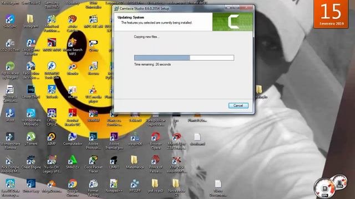Launch Wondershare Filmora shortcut
Image resolution: width=355 pixels, height=199 pixels.
pos(10,142)
